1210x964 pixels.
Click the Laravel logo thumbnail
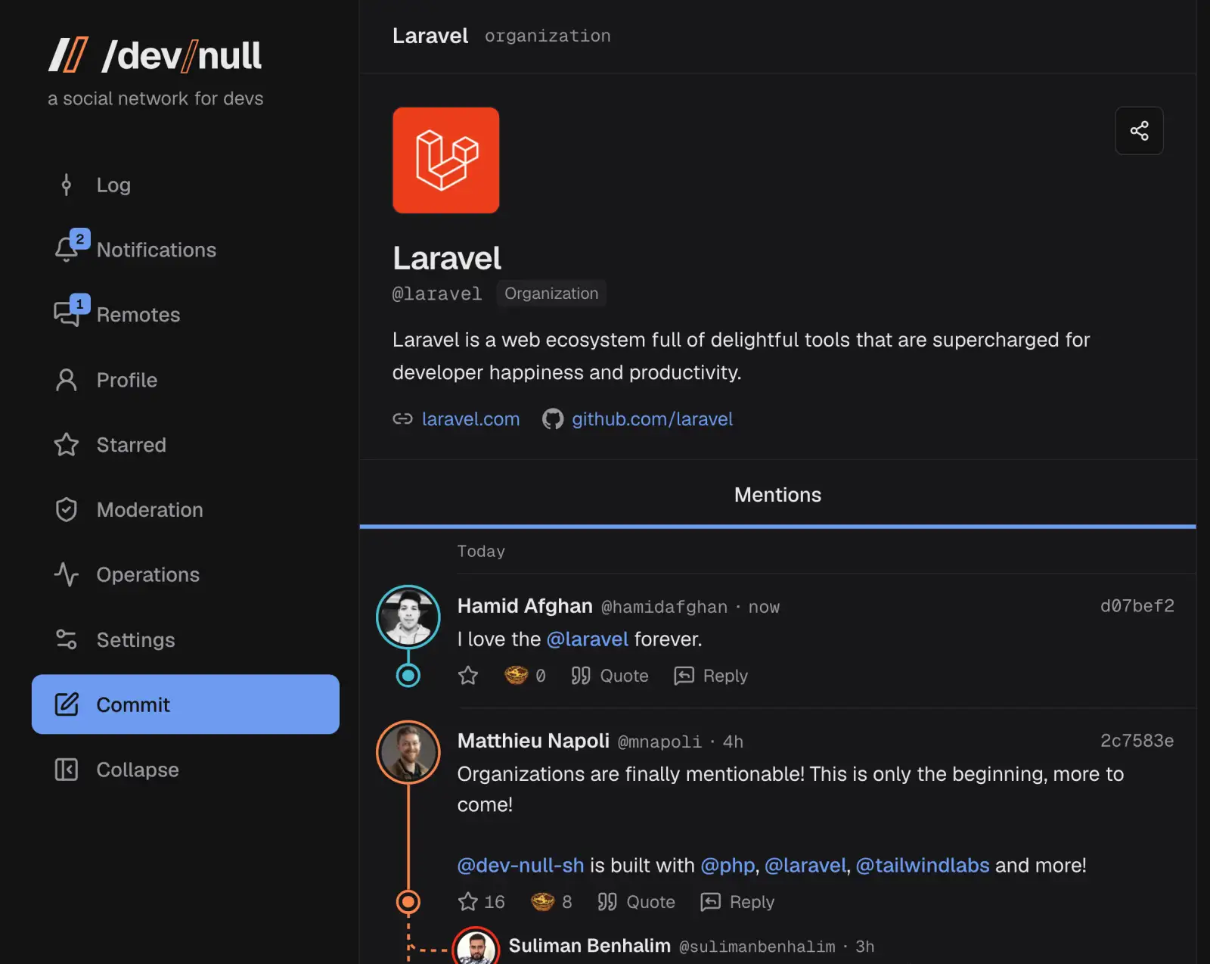(x=445, y=160)
